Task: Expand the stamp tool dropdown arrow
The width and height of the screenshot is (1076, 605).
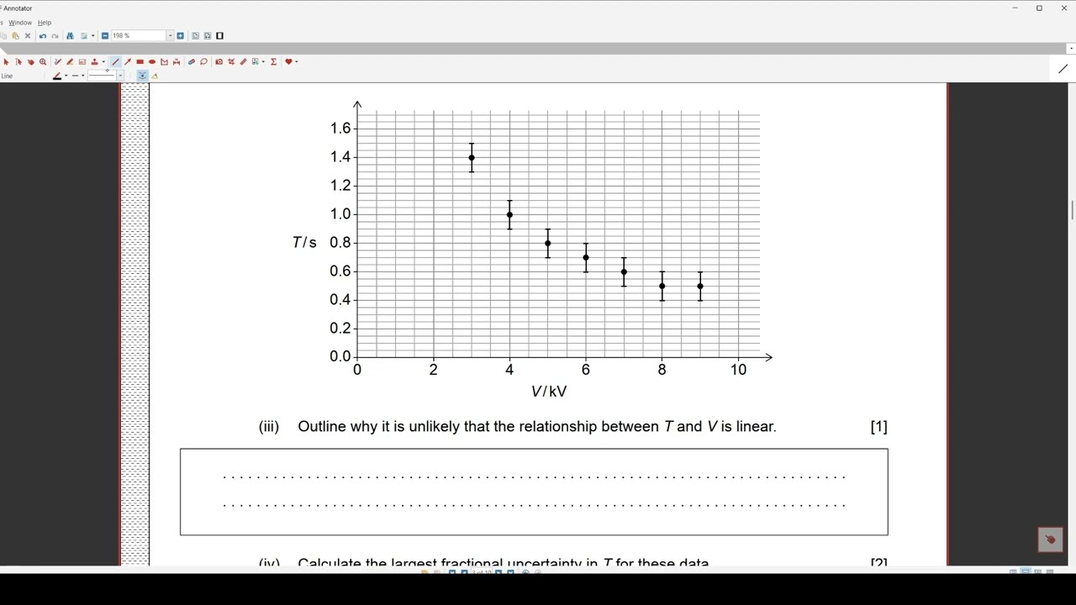Action: tap(103, 62)
